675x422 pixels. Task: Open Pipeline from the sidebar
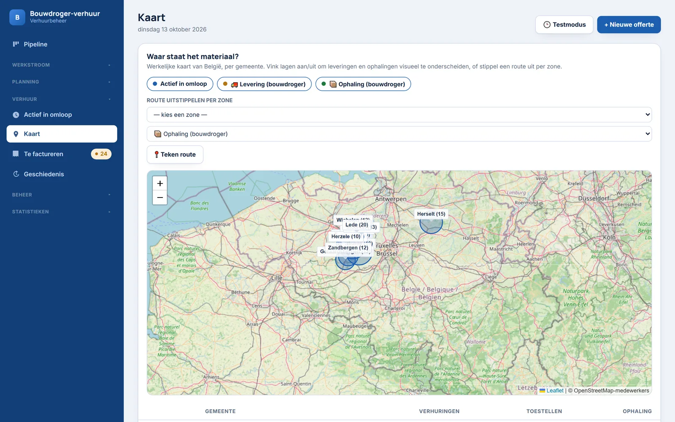coord(62,44)
